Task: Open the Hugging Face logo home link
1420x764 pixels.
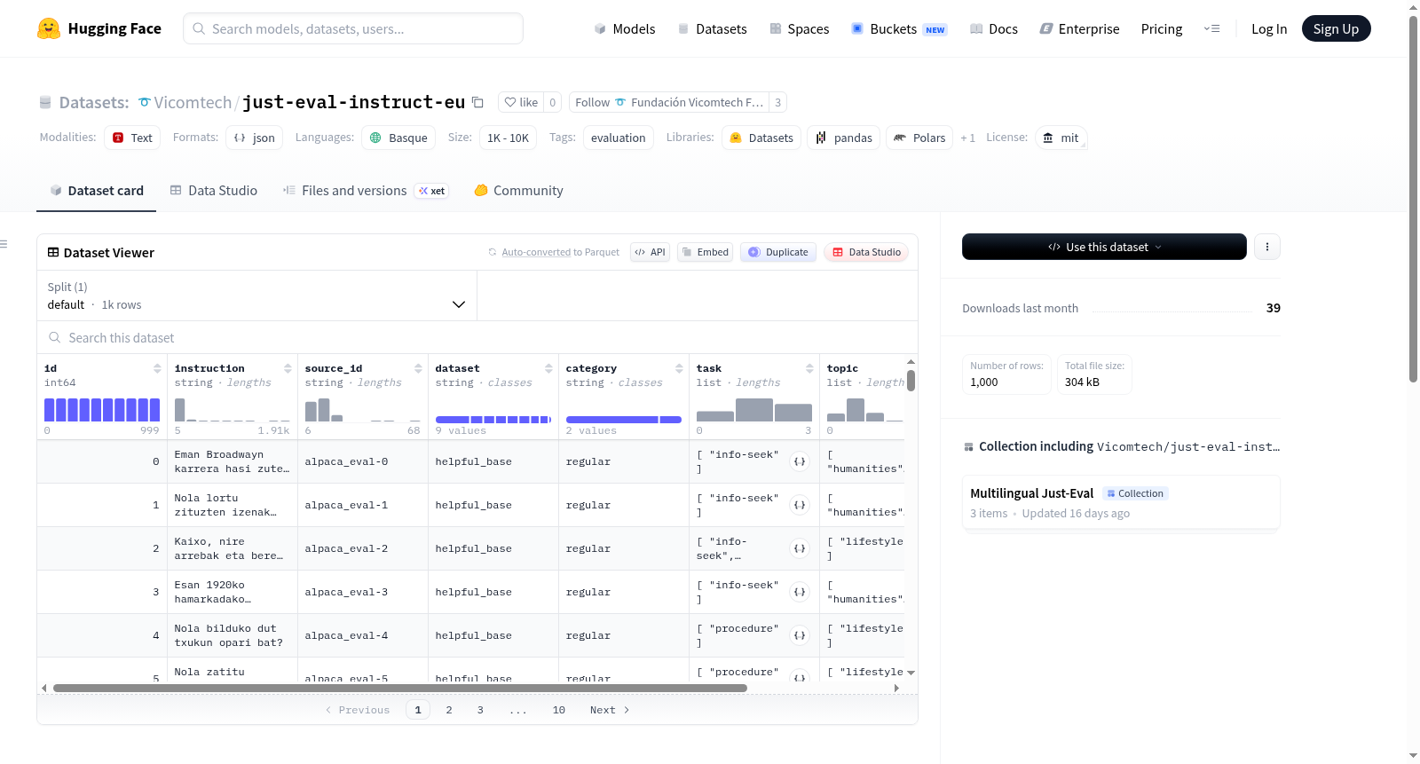Action: coord(99,28)
